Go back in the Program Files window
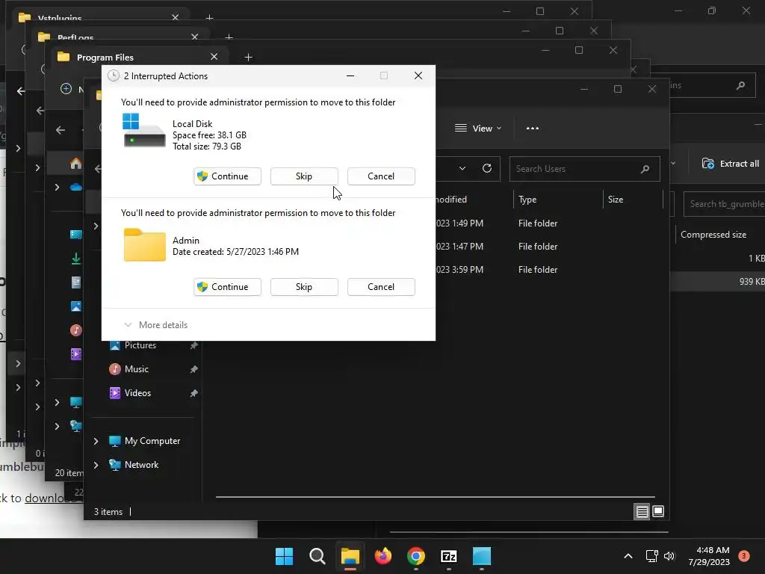Viewport: 765px width, 574px height. pyautogui.click(x=60, y=130)
